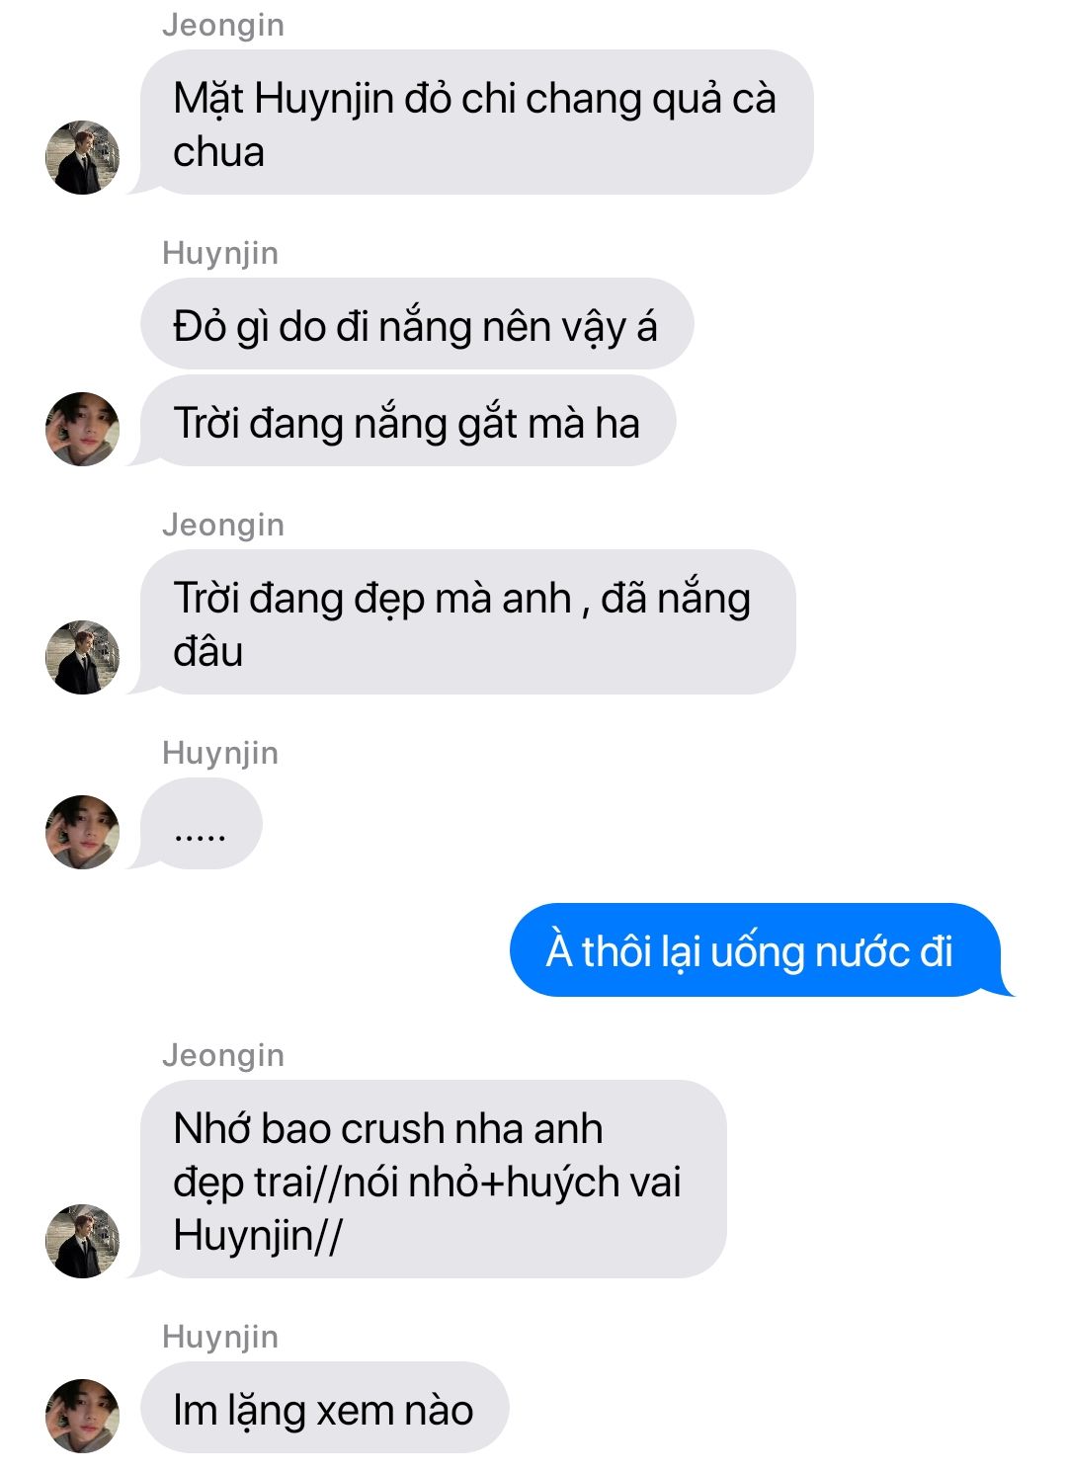Tap the Huynjin name above 'Đỏ gì do'
Image resolution: width=1066 pixels, height=1471 pixels.
[220, 253]
